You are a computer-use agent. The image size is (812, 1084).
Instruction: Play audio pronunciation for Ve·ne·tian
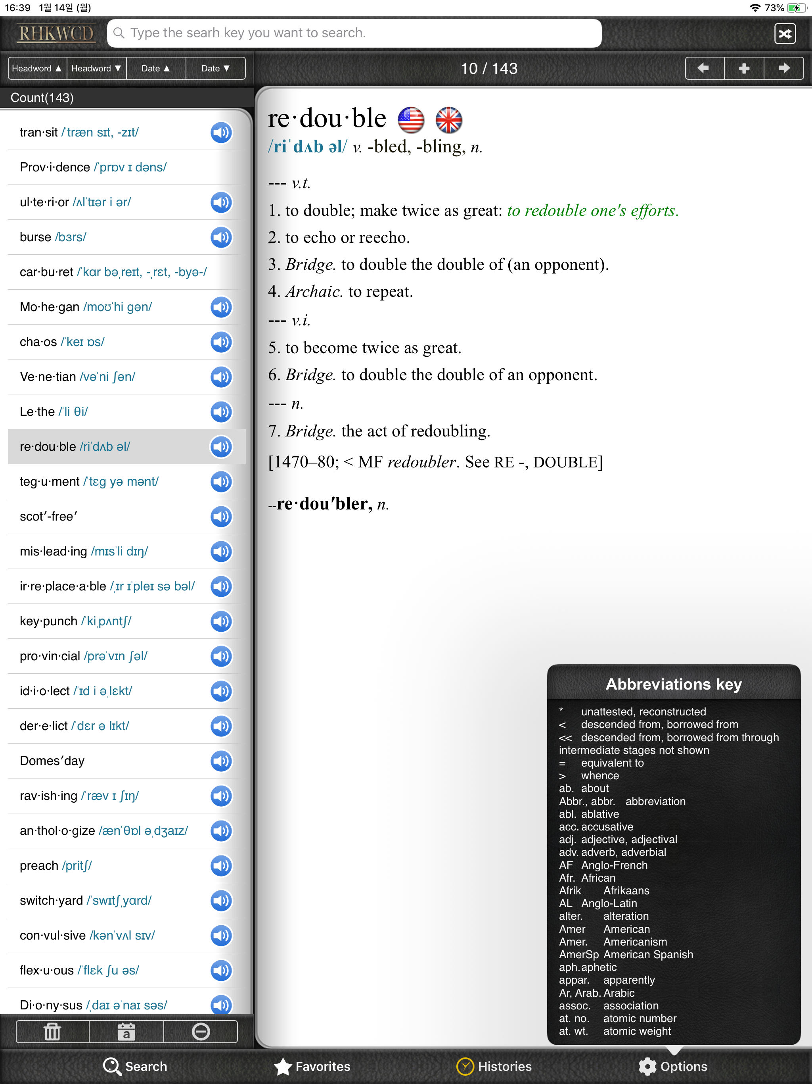(x=221, y=377)
